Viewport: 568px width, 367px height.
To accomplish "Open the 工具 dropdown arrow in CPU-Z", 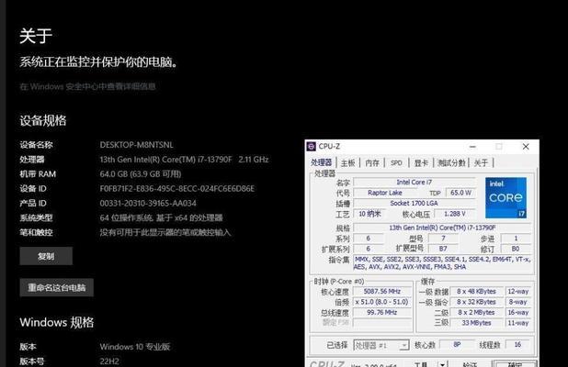I will [442, 363].
